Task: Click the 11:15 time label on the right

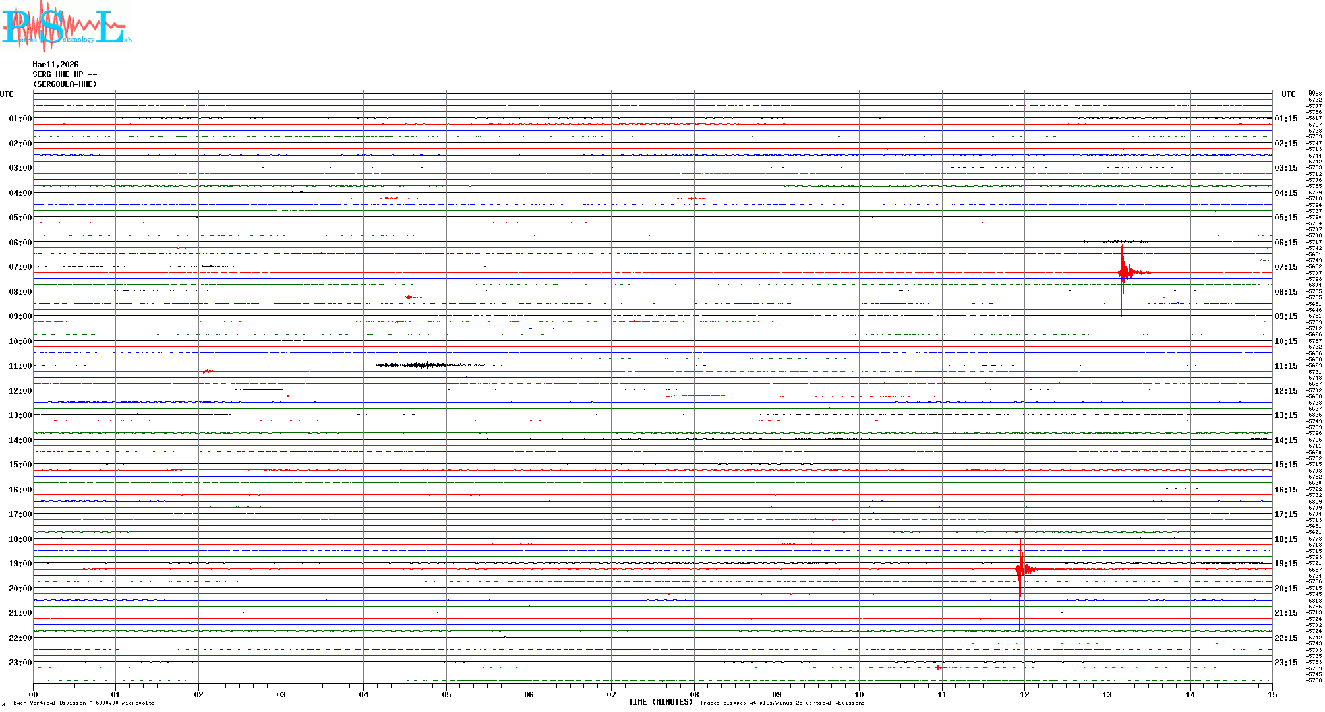Action: pos(1285,366)
